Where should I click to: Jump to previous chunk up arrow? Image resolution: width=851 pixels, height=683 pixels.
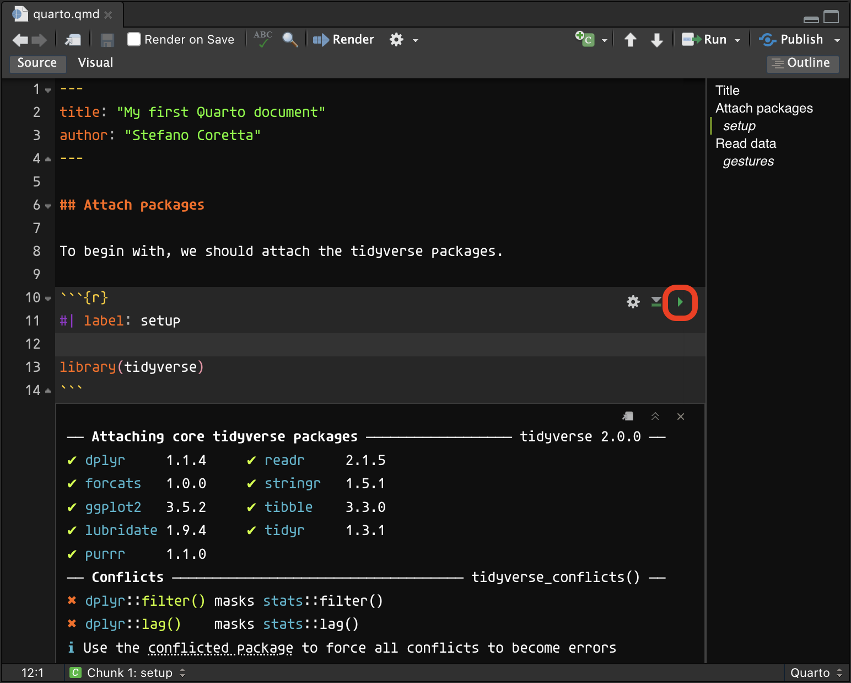(x=631, y=40)
